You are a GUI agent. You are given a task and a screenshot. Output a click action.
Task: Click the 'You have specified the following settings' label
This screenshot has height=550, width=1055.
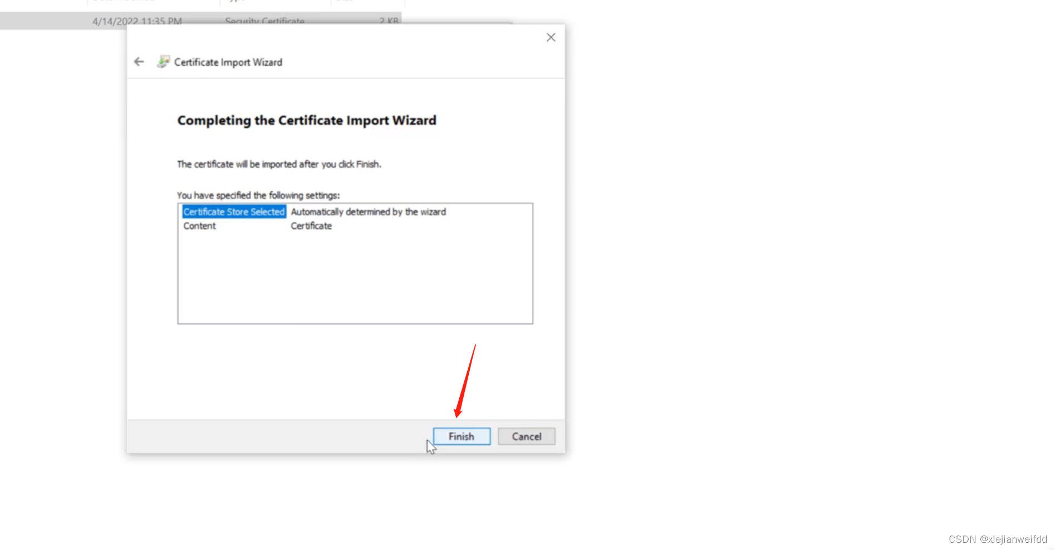[x=258, y=195]
